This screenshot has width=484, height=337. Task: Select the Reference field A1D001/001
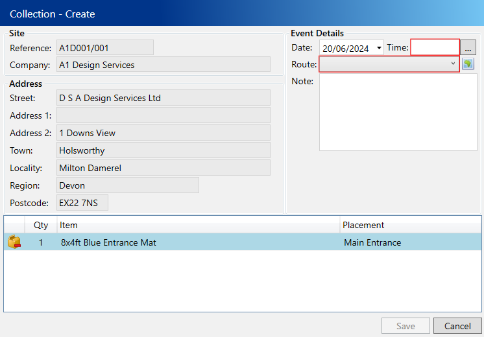104,48
